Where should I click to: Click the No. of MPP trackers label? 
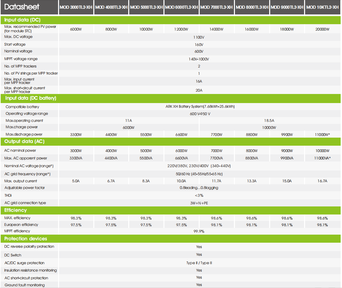20,66
